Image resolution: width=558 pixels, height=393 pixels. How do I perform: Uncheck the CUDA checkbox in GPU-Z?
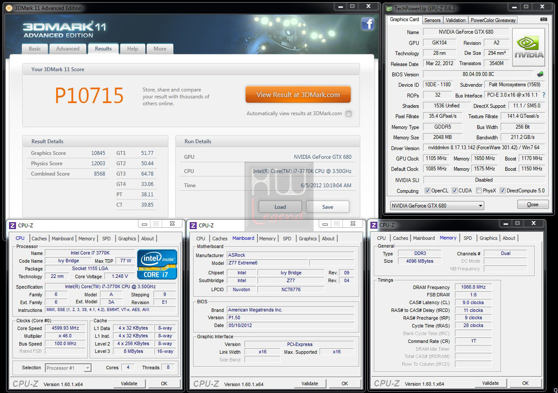455,191
